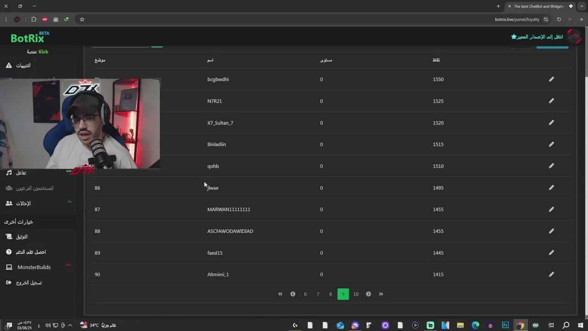The image size is (588, 331).
Task: Click the bookmark star in address bar
Action: tap(82, 19)
